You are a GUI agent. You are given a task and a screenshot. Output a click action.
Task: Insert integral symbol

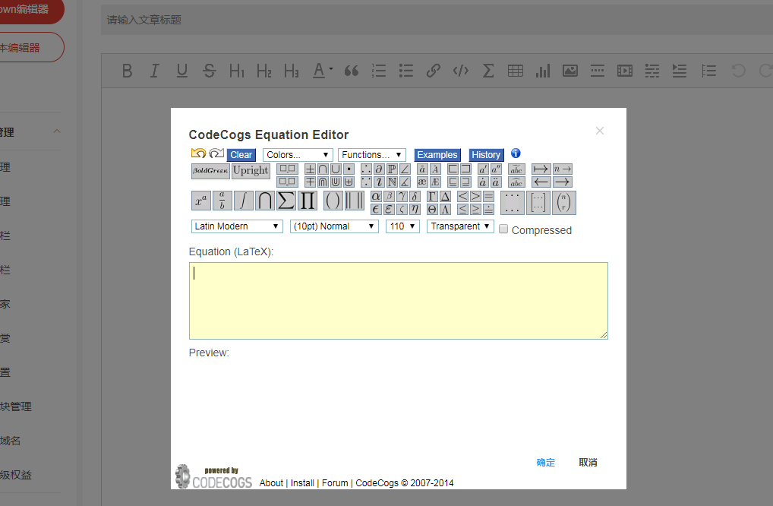[244, 201]
